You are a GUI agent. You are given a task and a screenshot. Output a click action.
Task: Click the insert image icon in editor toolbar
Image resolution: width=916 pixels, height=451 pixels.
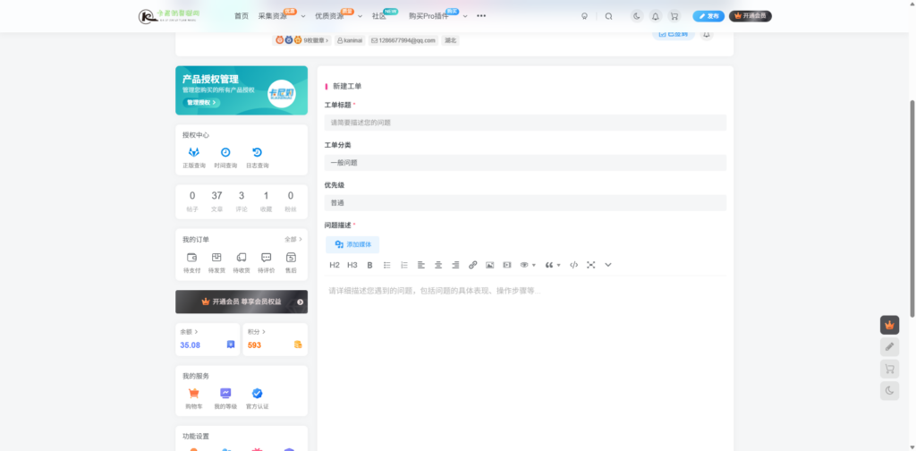click(x=489, y=265)
